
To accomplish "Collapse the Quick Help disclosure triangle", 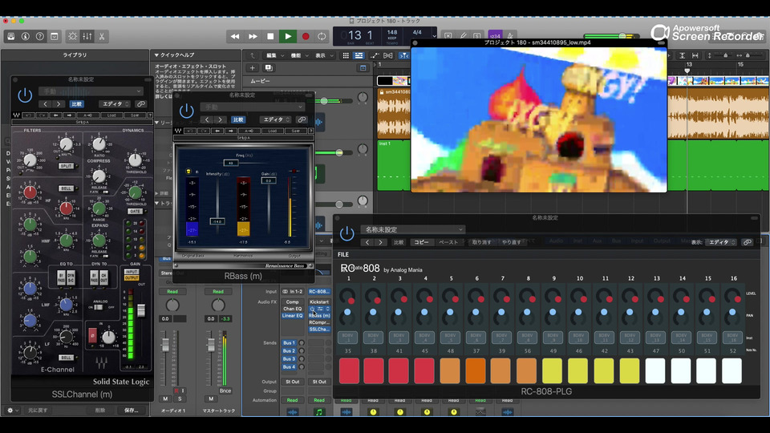I will coord(156,55).
